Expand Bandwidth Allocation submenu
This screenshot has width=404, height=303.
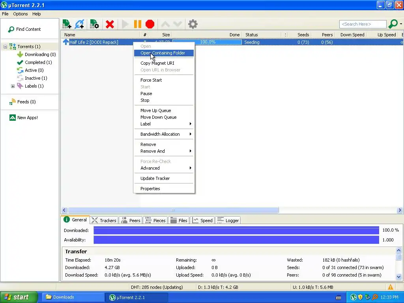click(164, 134)
